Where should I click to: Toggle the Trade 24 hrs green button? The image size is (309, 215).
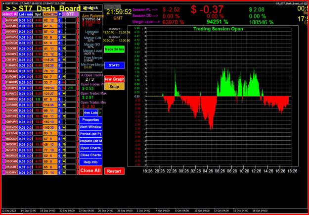(114, 50)
